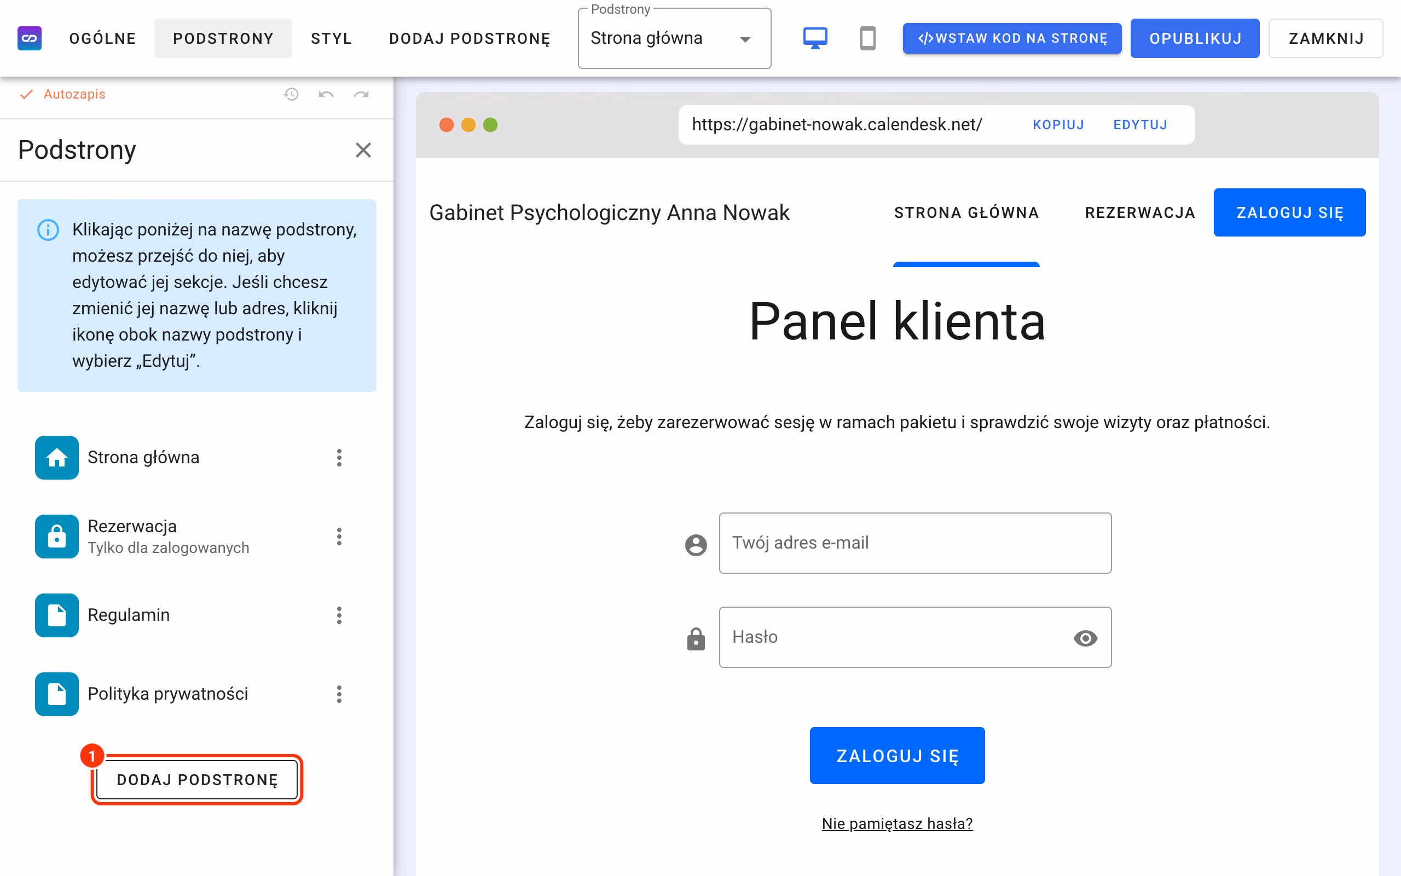Open the Regulamin subpage row
The image size is (1401, 876).
tap(197, 615)
